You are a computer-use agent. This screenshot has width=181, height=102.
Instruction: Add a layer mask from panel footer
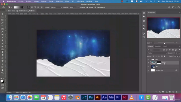tap(163, 92)
